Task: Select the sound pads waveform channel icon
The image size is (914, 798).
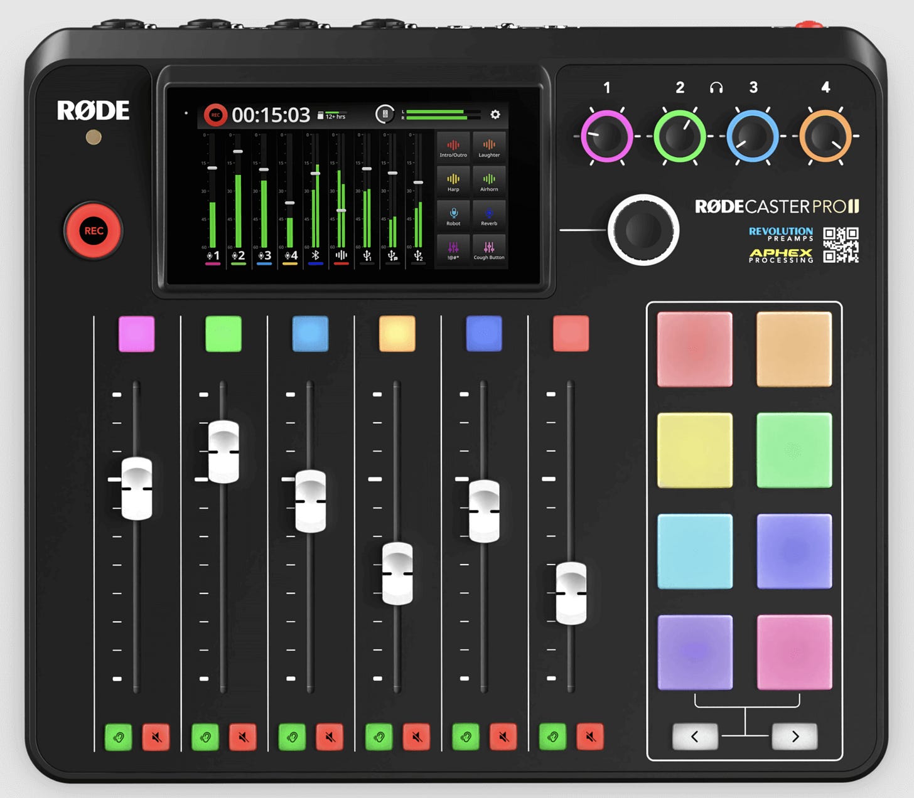Action: pos(341,255)
